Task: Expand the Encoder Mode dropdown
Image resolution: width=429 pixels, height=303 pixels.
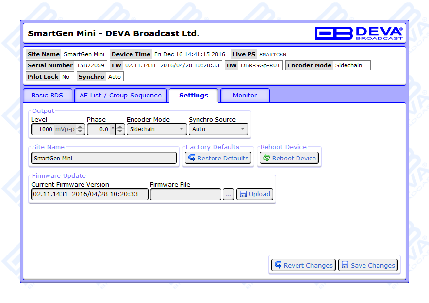Action: point(156,129)
